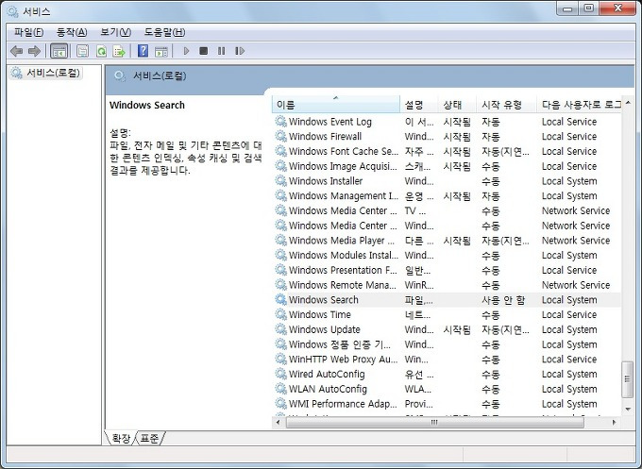
Task: Sort by the 이름 column header
Action: tap(336, 105)
